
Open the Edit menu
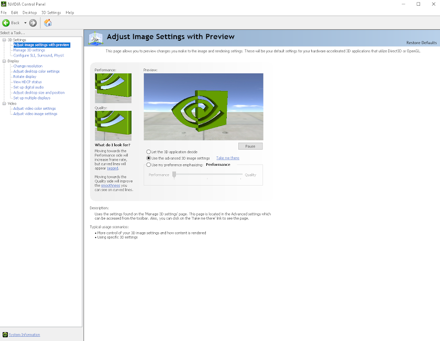15,13
